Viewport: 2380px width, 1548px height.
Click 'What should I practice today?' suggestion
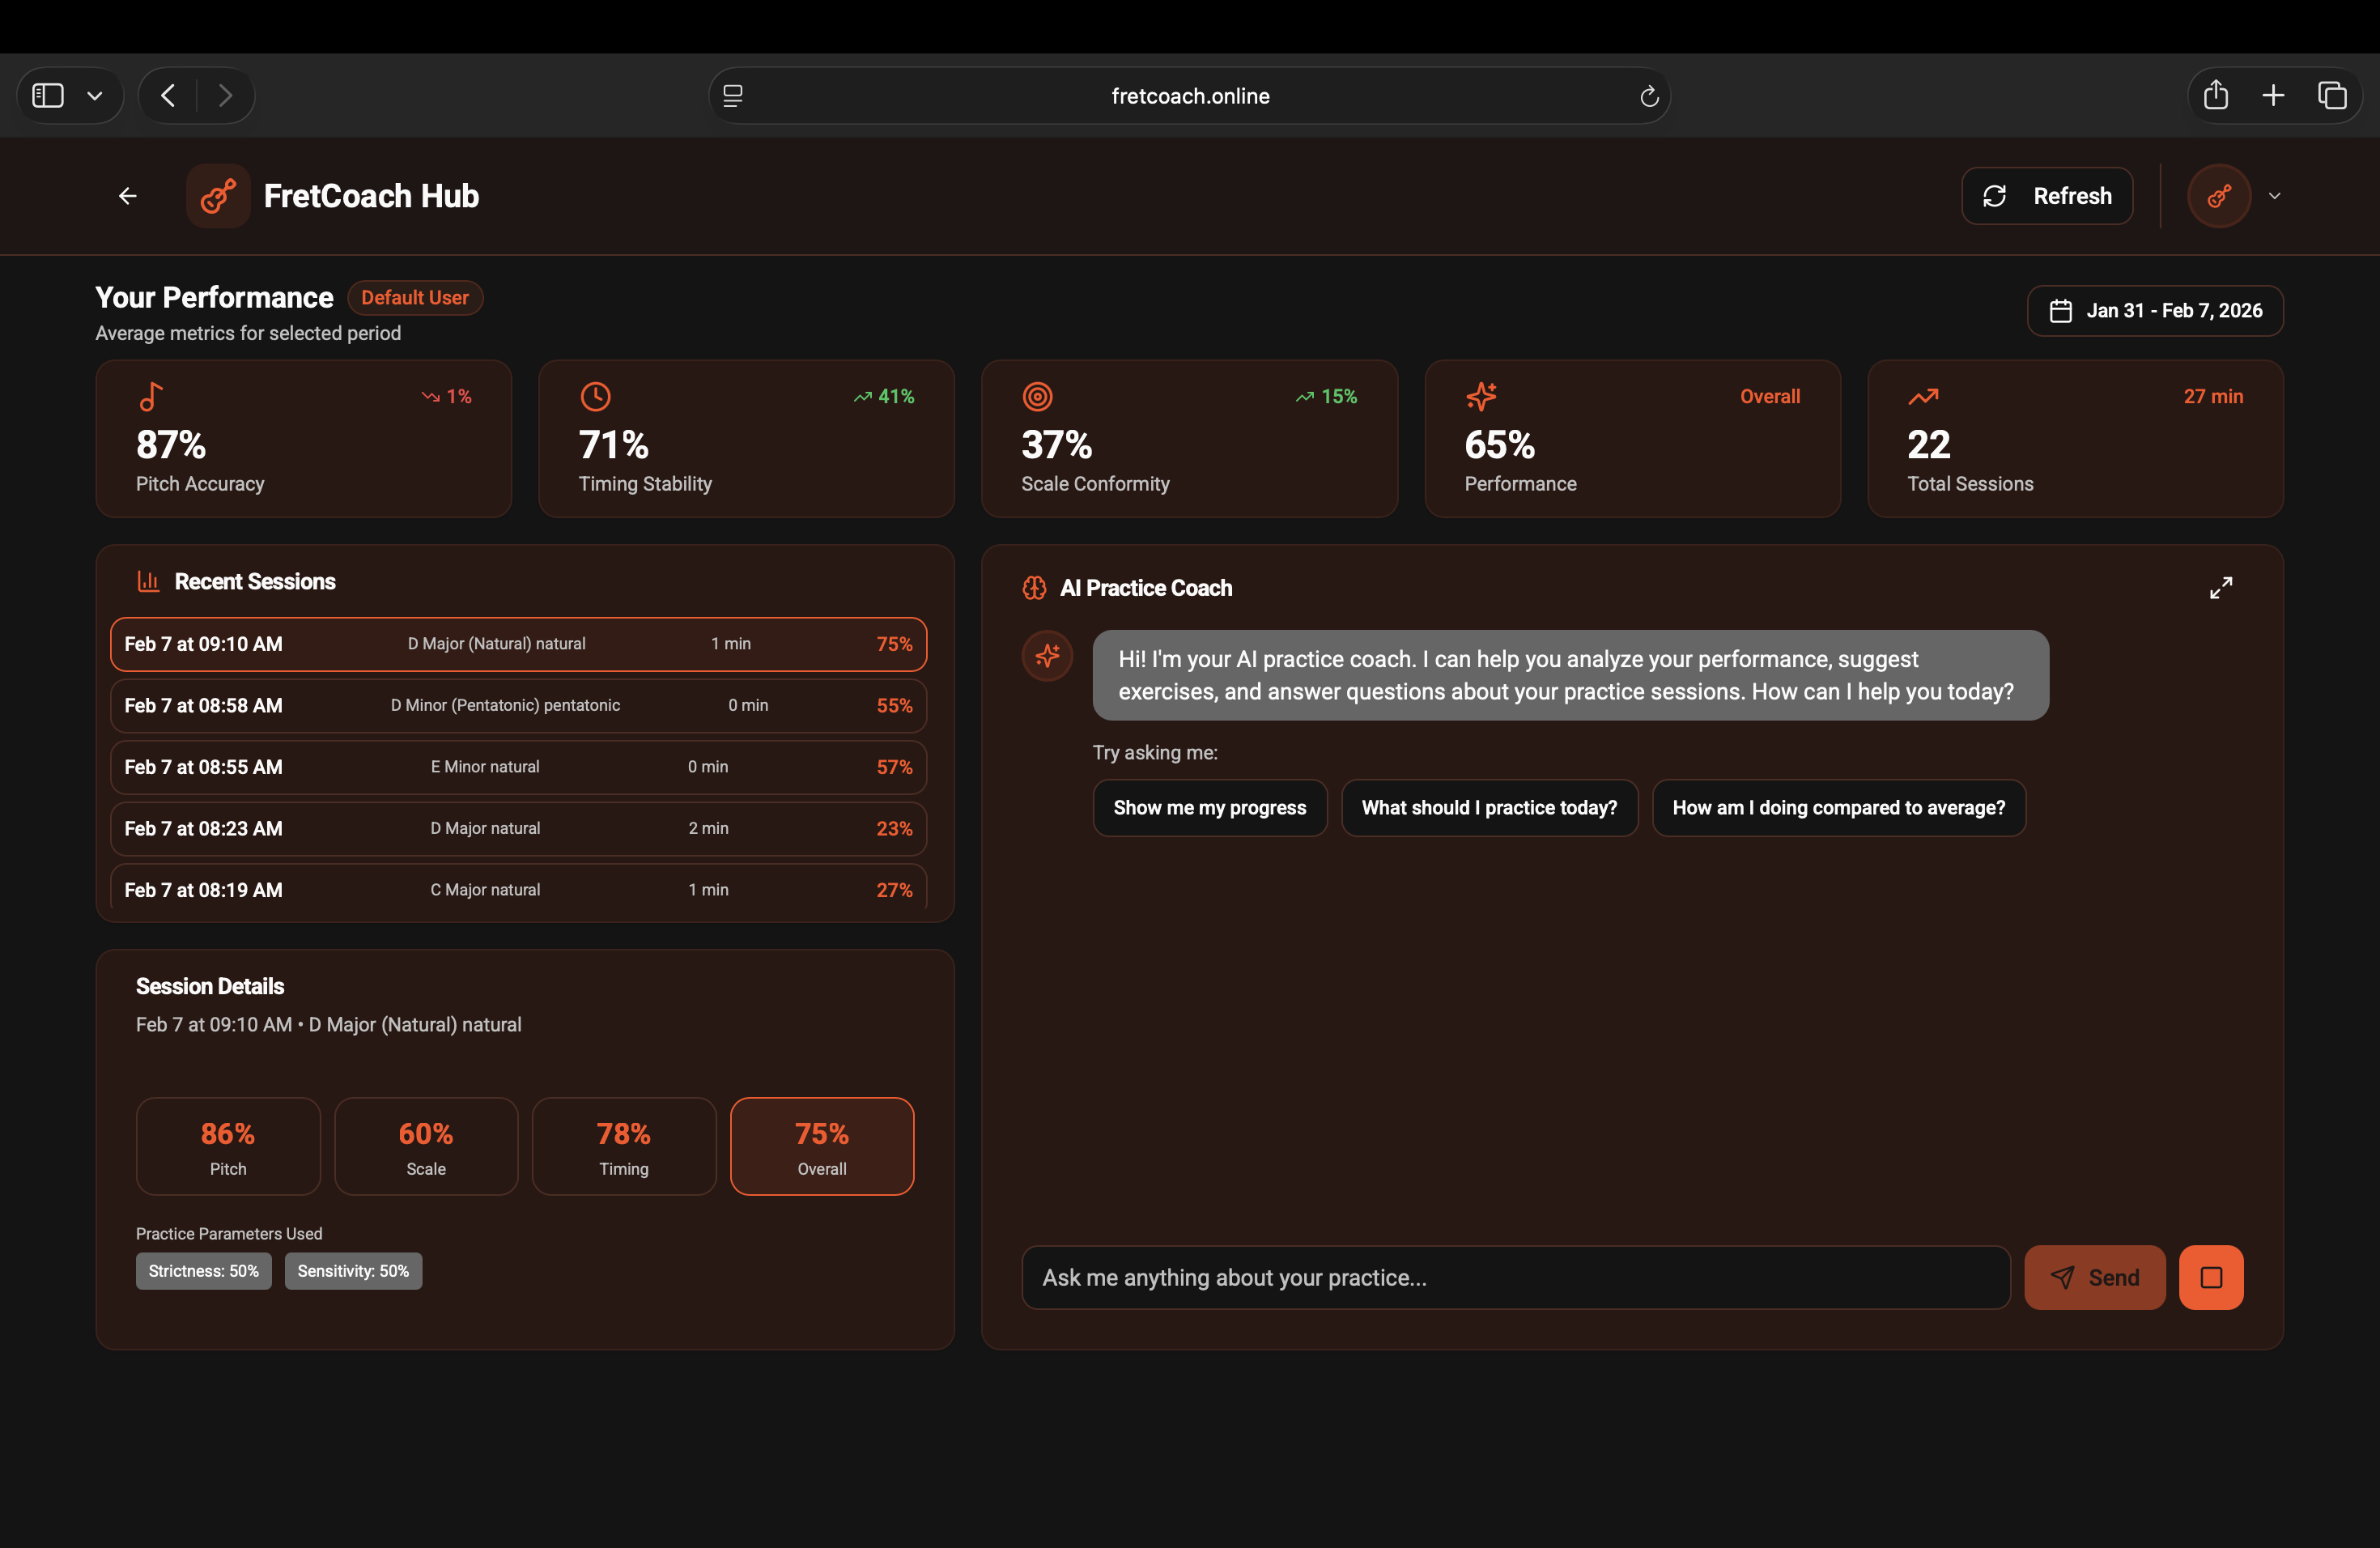[1489, 807]
